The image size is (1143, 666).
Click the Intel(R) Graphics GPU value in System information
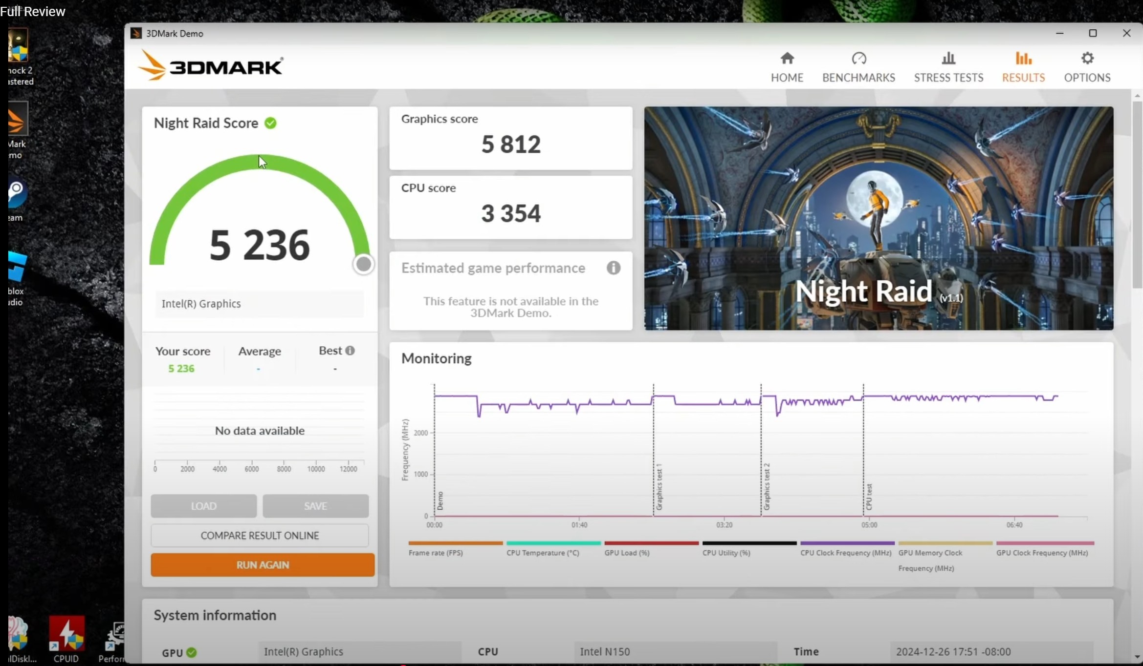point(359,652)
